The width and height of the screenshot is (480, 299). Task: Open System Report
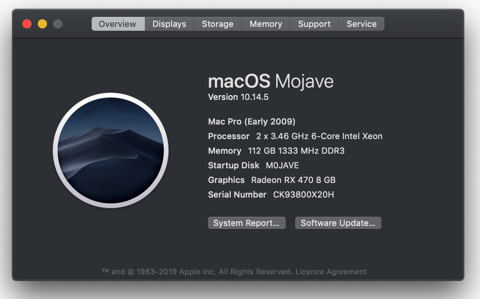pyautogui.click(x=247, y=223)
